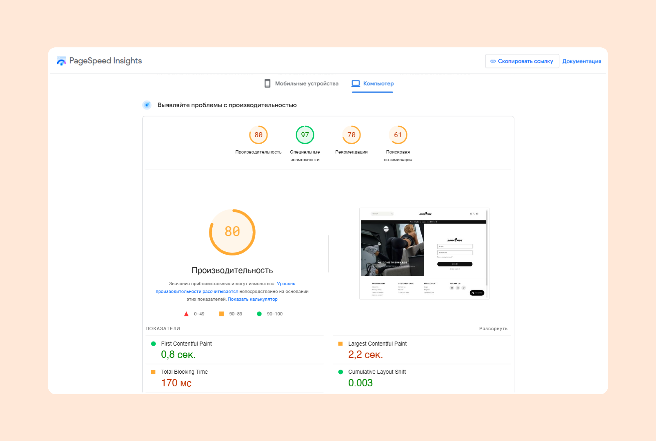The height and width of the screenshot is (441, 656).
Task: Click the First Contentful Paint label
Action: click(x=186, y=344)
